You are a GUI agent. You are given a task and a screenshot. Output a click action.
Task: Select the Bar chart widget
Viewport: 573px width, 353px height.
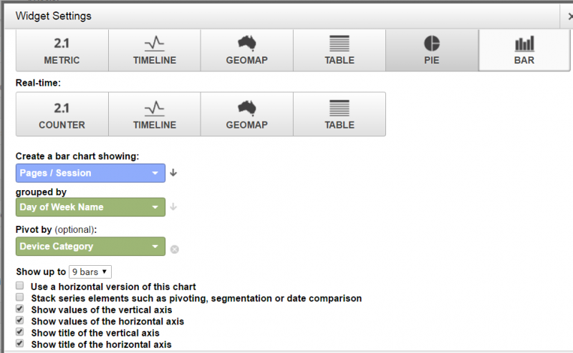pos(524,50)
